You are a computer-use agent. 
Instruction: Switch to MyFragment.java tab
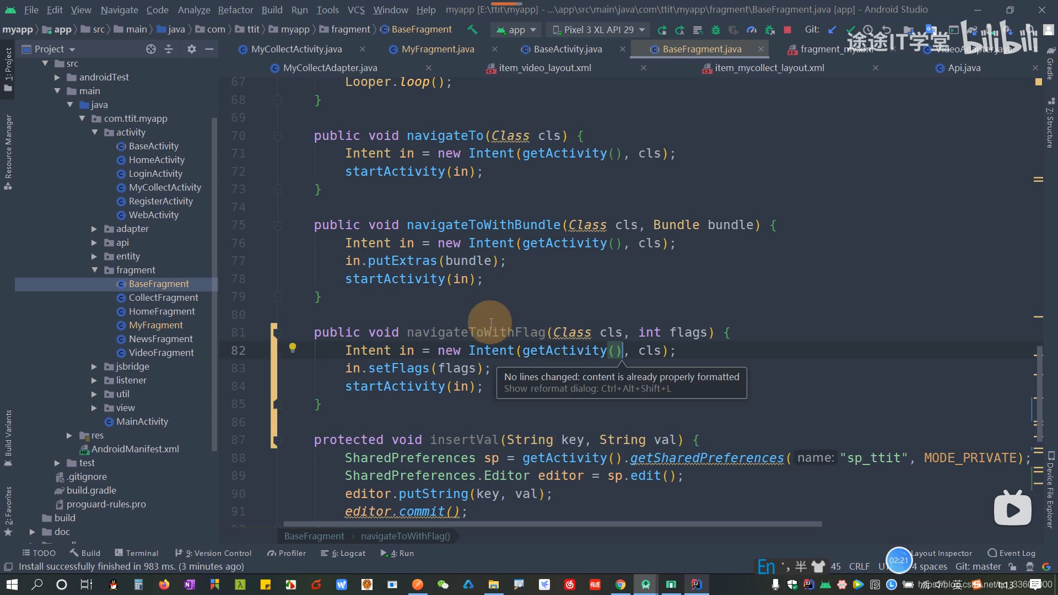coord(438,49)
